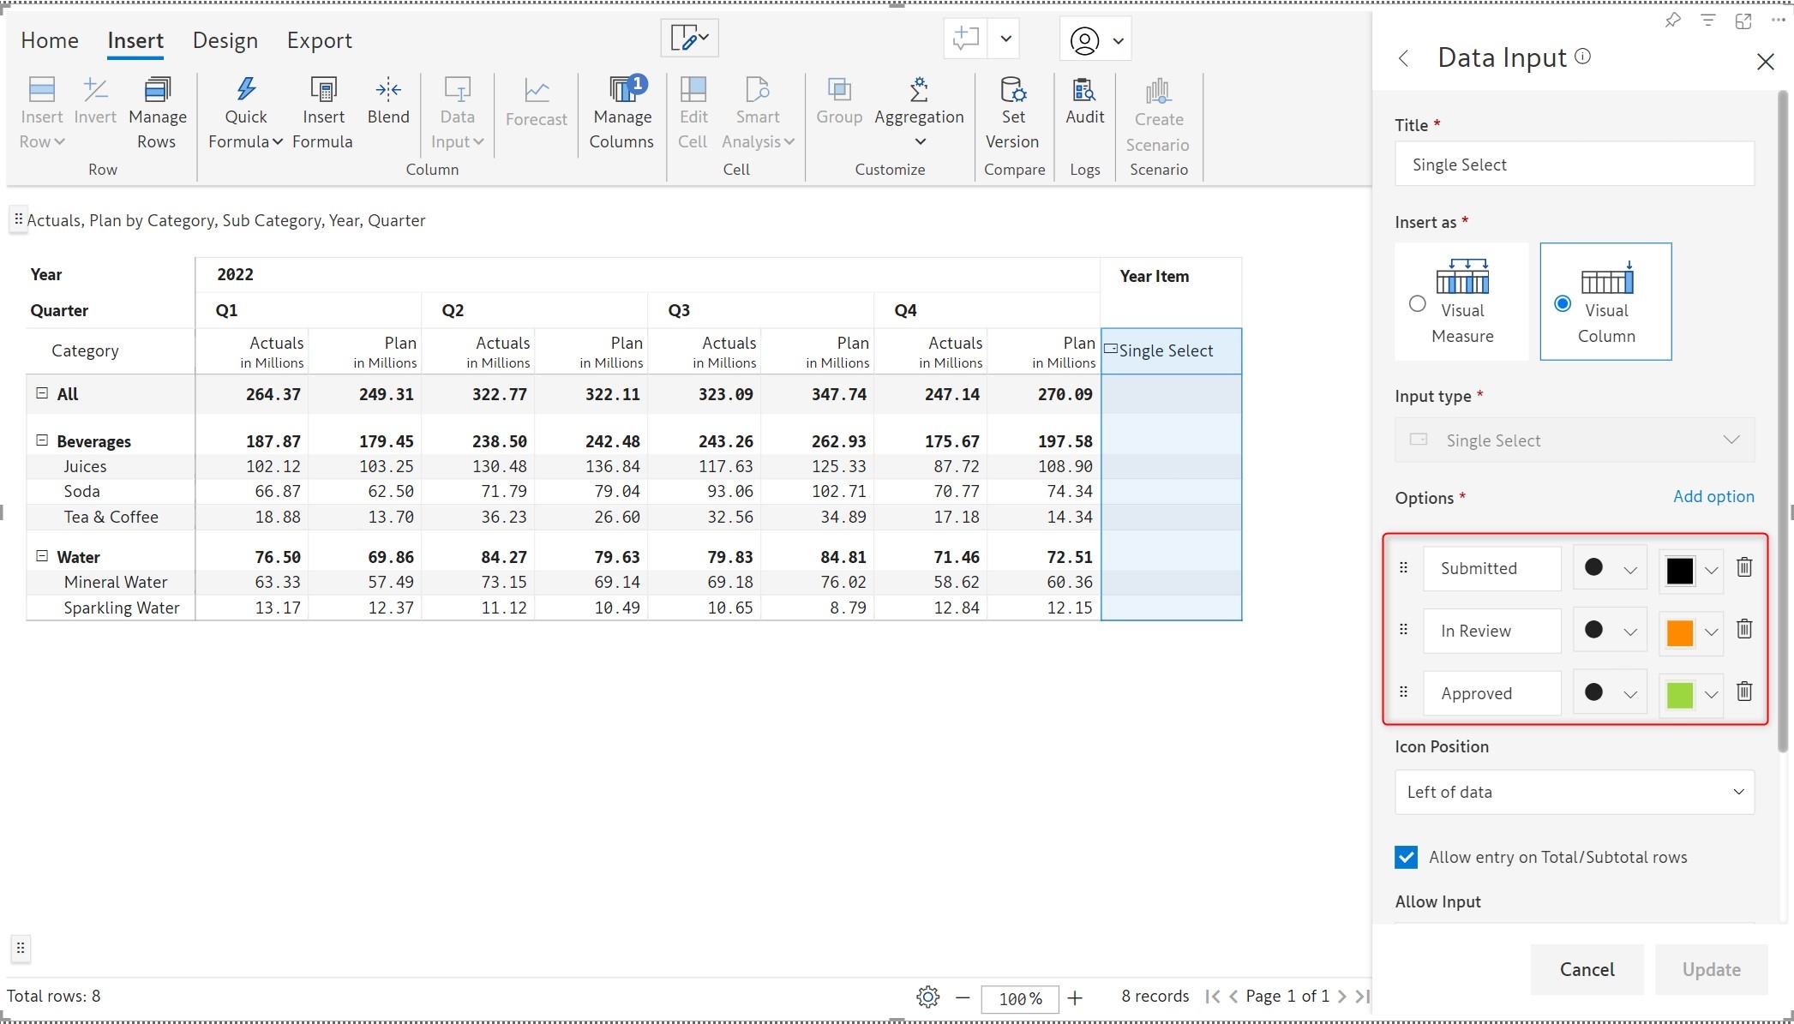Delete the In Review option
The height and width of the screenshot is (1024, 1794).
coord(1743,630)
